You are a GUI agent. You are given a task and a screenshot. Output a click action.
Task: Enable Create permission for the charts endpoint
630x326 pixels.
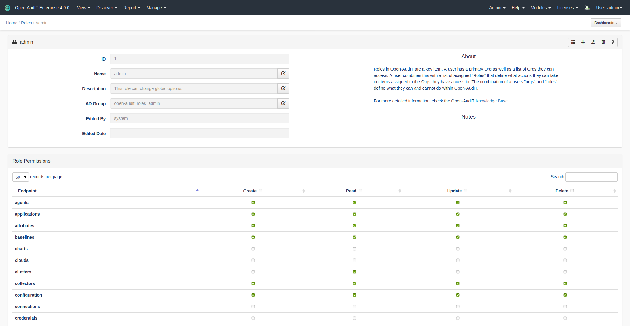[253, 249]
